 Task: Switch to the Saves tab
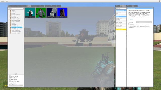53,6
